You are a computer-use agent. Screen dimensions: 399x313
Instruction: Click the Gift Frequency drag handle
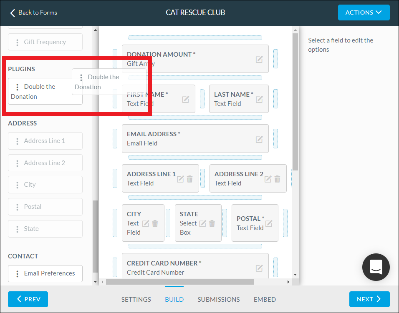[17, 42]
